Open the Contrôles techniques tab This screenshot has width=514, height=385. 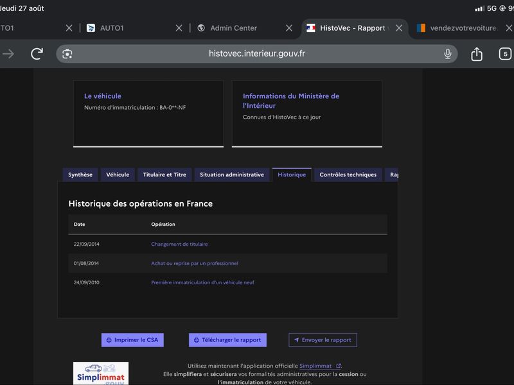[348, 175]
